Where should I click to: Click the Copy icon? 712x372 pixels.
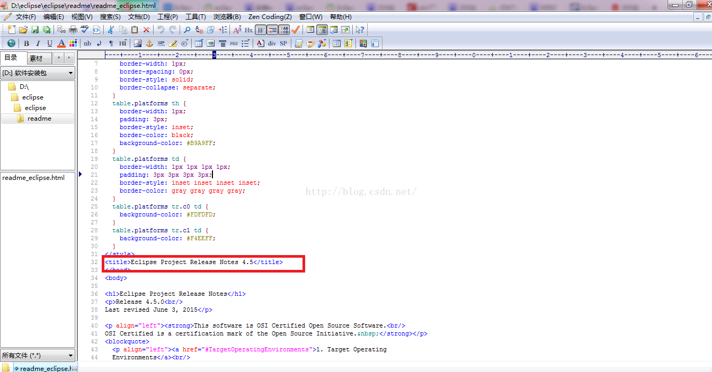pyautogui.click(x=123, y=30)
